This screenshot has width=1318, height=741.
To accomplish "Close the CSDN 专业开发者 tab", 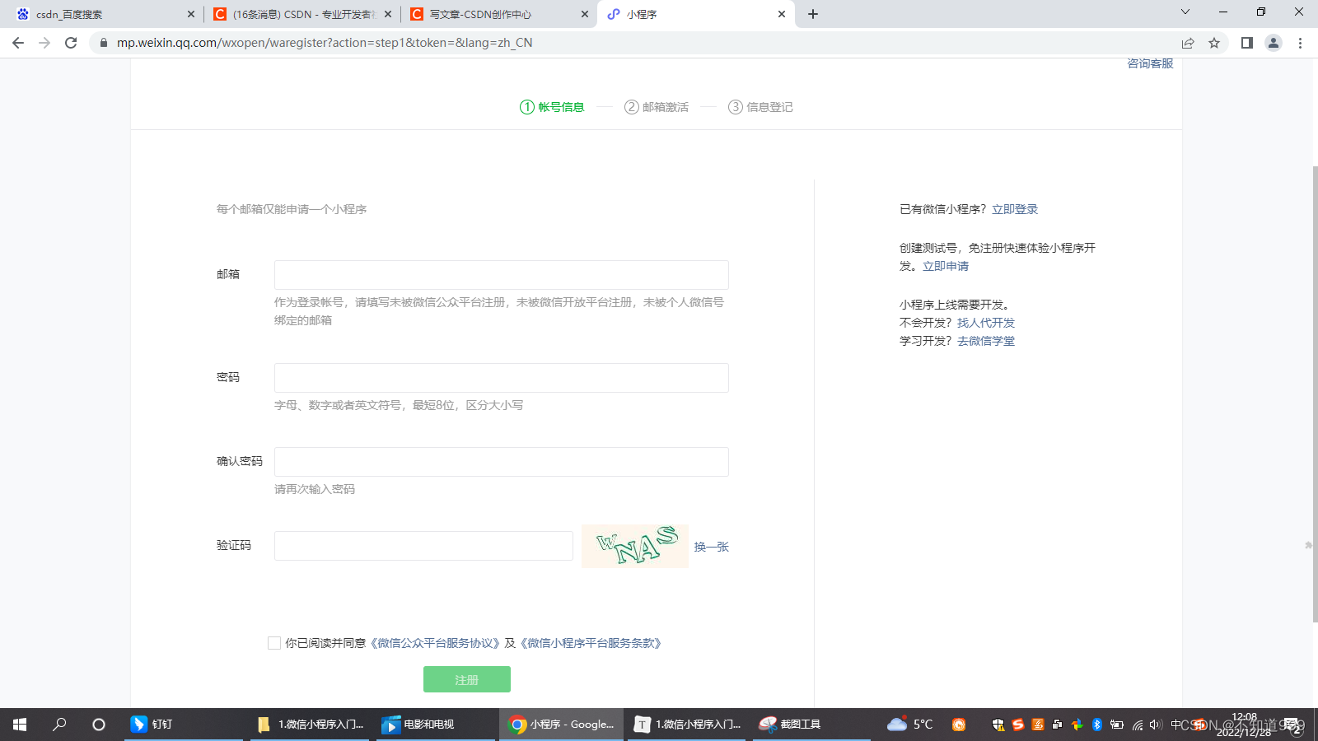I will click(x=388, y=14).
